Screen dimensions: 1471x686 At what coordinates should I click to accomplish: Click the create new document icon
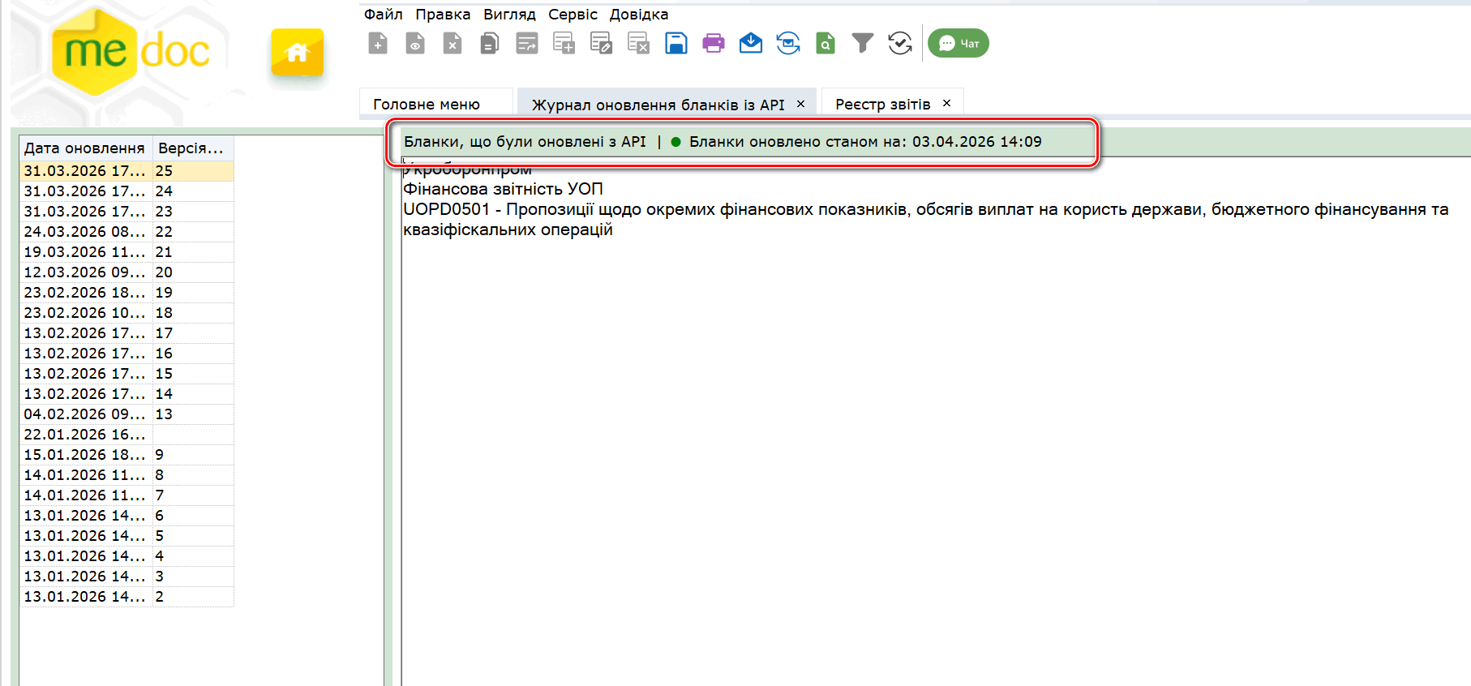point(378,43)
